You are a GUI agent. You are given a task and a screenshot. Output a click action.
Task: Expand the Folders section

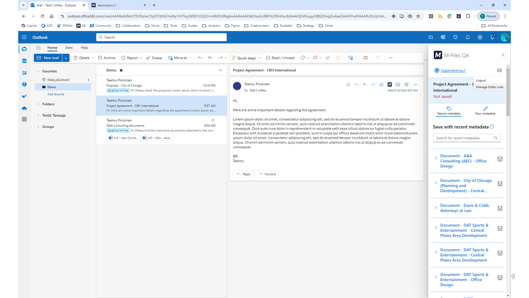pyautogui.click(x=38, y=104)
